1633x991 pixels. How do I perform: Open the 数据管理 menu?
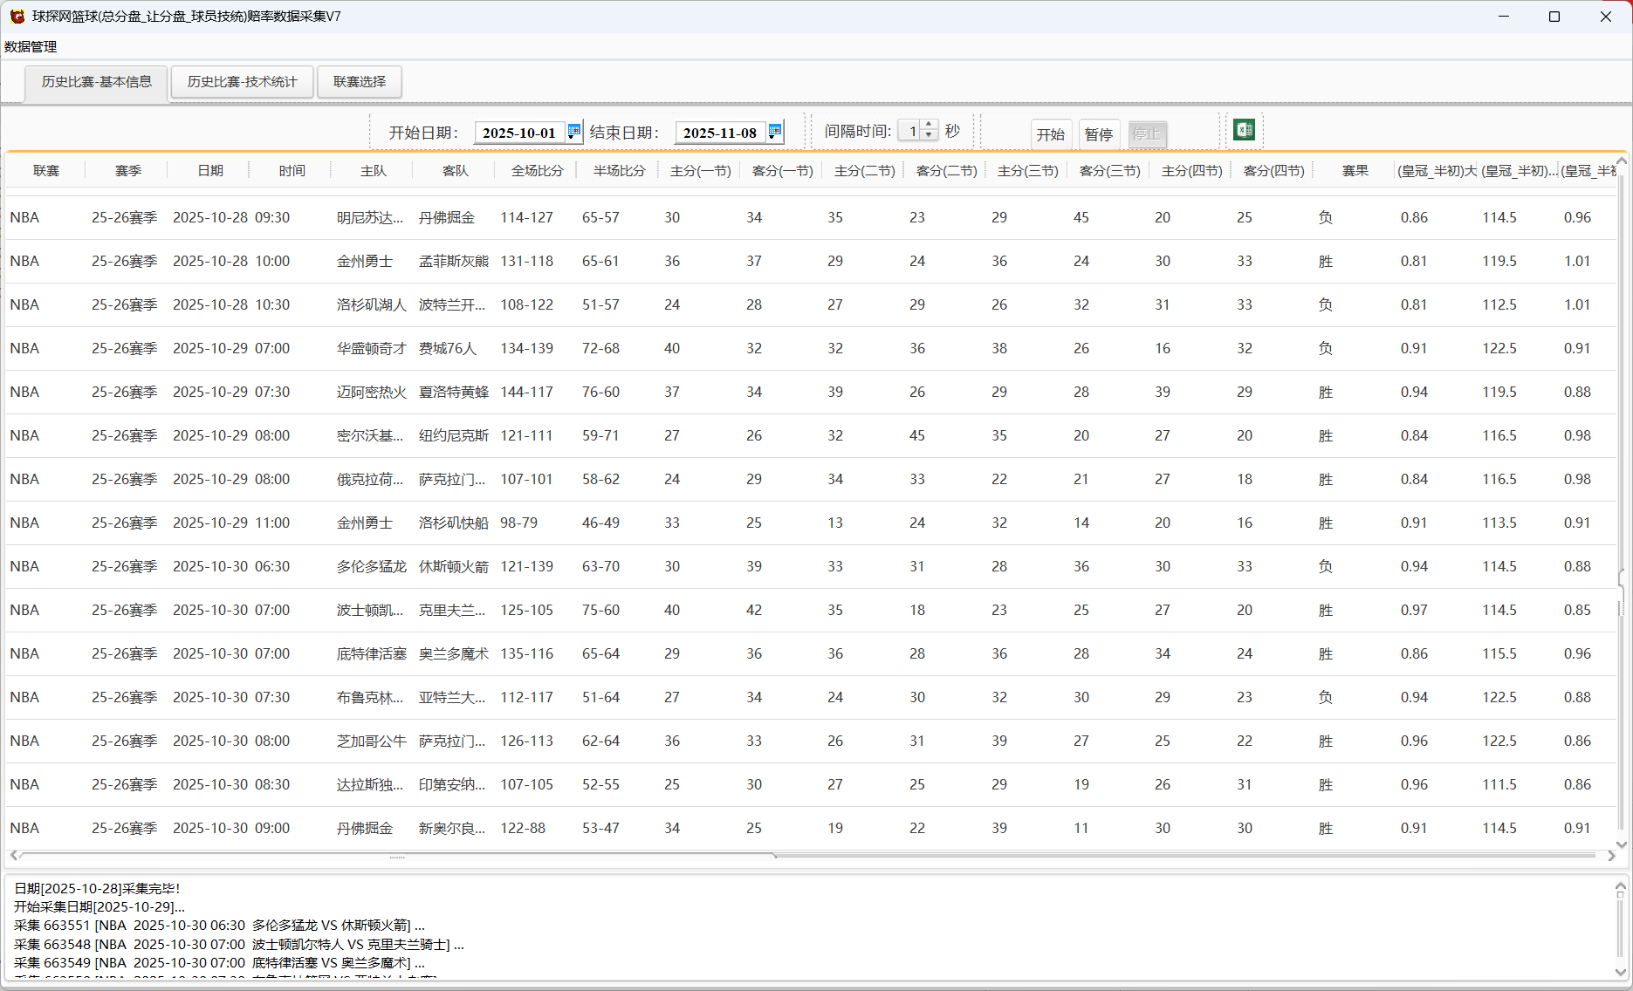pyautogui.click(x=31, y=46)
